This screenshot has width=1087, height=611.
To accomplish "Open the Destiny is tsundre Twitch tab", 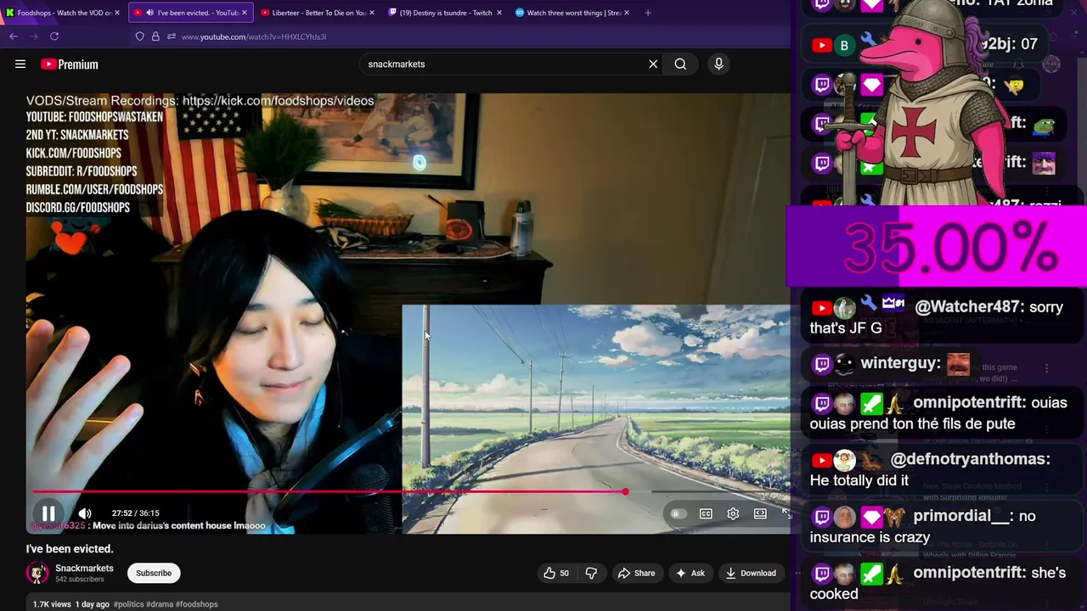I will [445, 13].
